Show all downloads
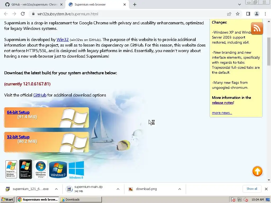Image resolution: width=271 pixels, height=203 pixels. pos(252,189)
